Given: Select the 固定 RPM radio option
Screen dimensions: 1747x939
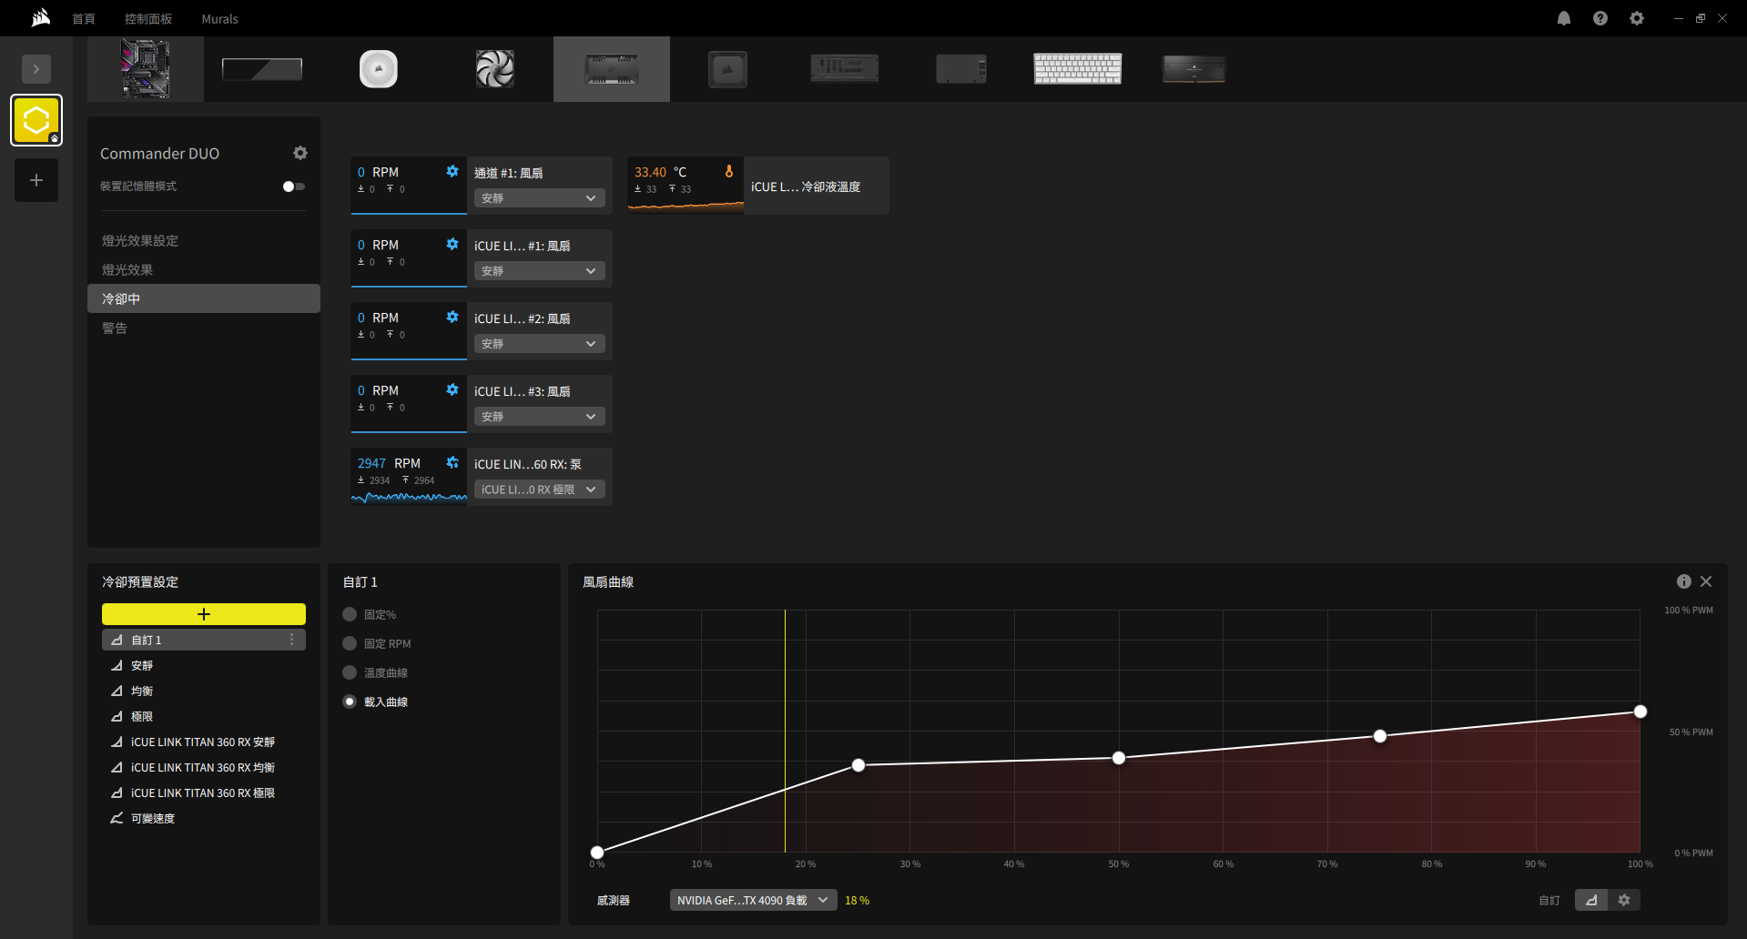Looking at the screenshot, I should (x=350, y=644).
